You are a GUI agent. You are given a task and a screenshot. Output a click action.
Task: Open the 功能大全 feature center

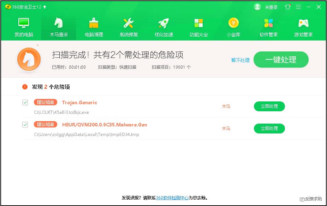tap(198, 26)
